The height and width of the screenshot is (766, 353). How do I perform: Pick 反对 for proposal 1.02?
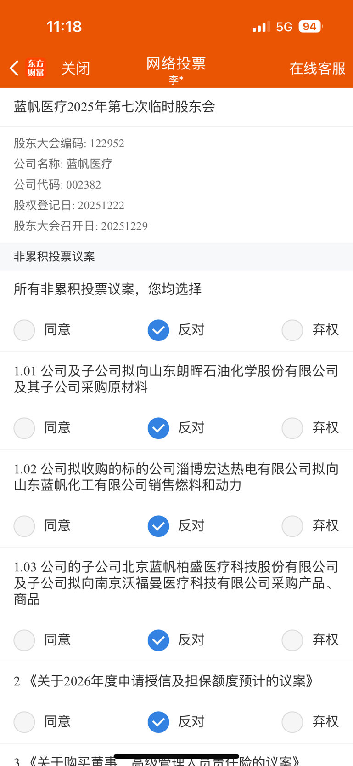[158, 526]
